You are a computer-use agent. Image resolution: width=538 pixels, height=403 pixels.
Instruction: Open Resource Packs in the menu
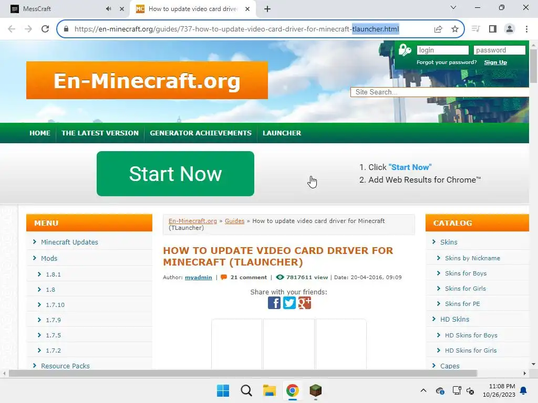65,366
